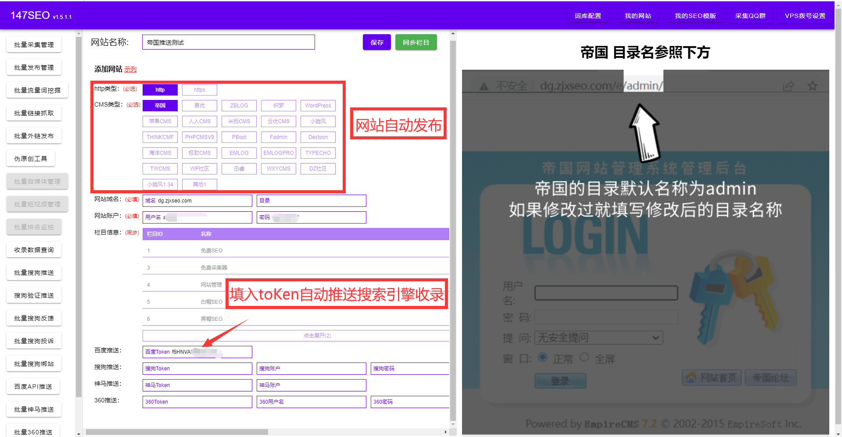Image resolution: width=842 pixels, height=437 pixels.
Task: Open 批量采集管理 in sidebar
Action: point(34,45)
